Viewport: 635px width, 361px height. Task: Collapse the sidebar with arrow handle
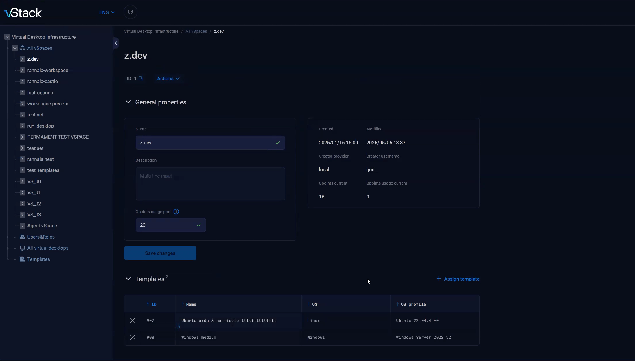tap(116, 43)
